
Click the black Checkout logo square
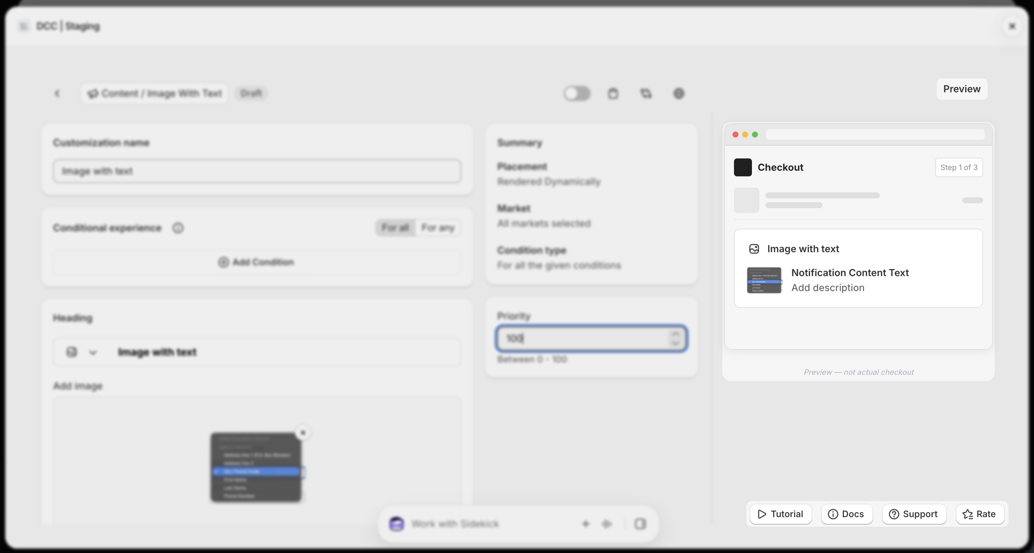point(743,167)
